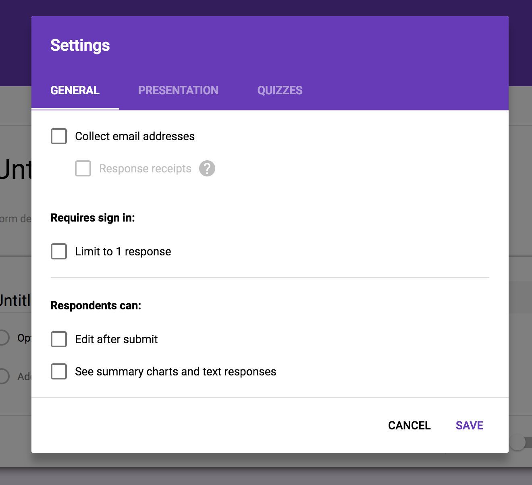The image size is (532, 485).
Task: Switch to the Presentation tab
Action: [178, 90]
